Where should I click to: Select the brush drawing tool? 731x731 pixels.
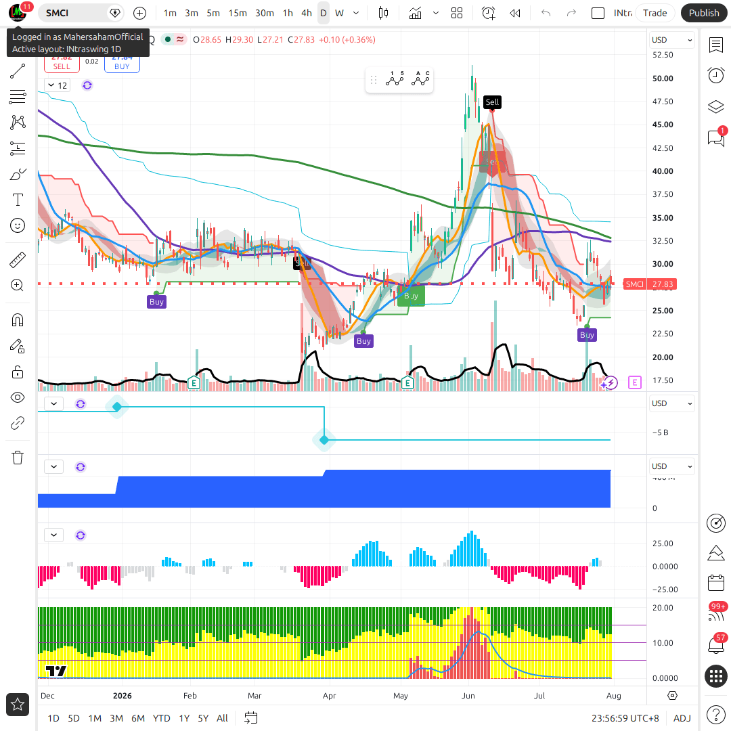coord(18,175)
